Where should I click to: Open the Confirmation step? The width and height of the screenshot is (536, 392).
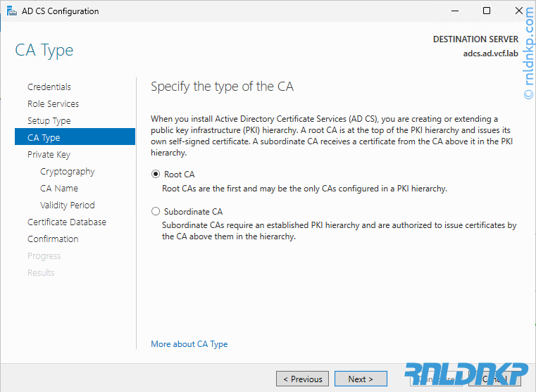(53, 239)
